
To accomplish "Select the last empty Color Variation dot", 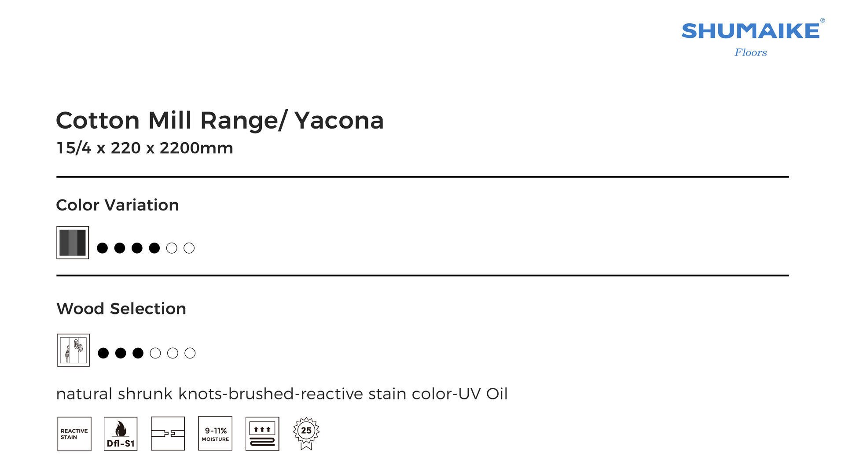I will [189, 248].
